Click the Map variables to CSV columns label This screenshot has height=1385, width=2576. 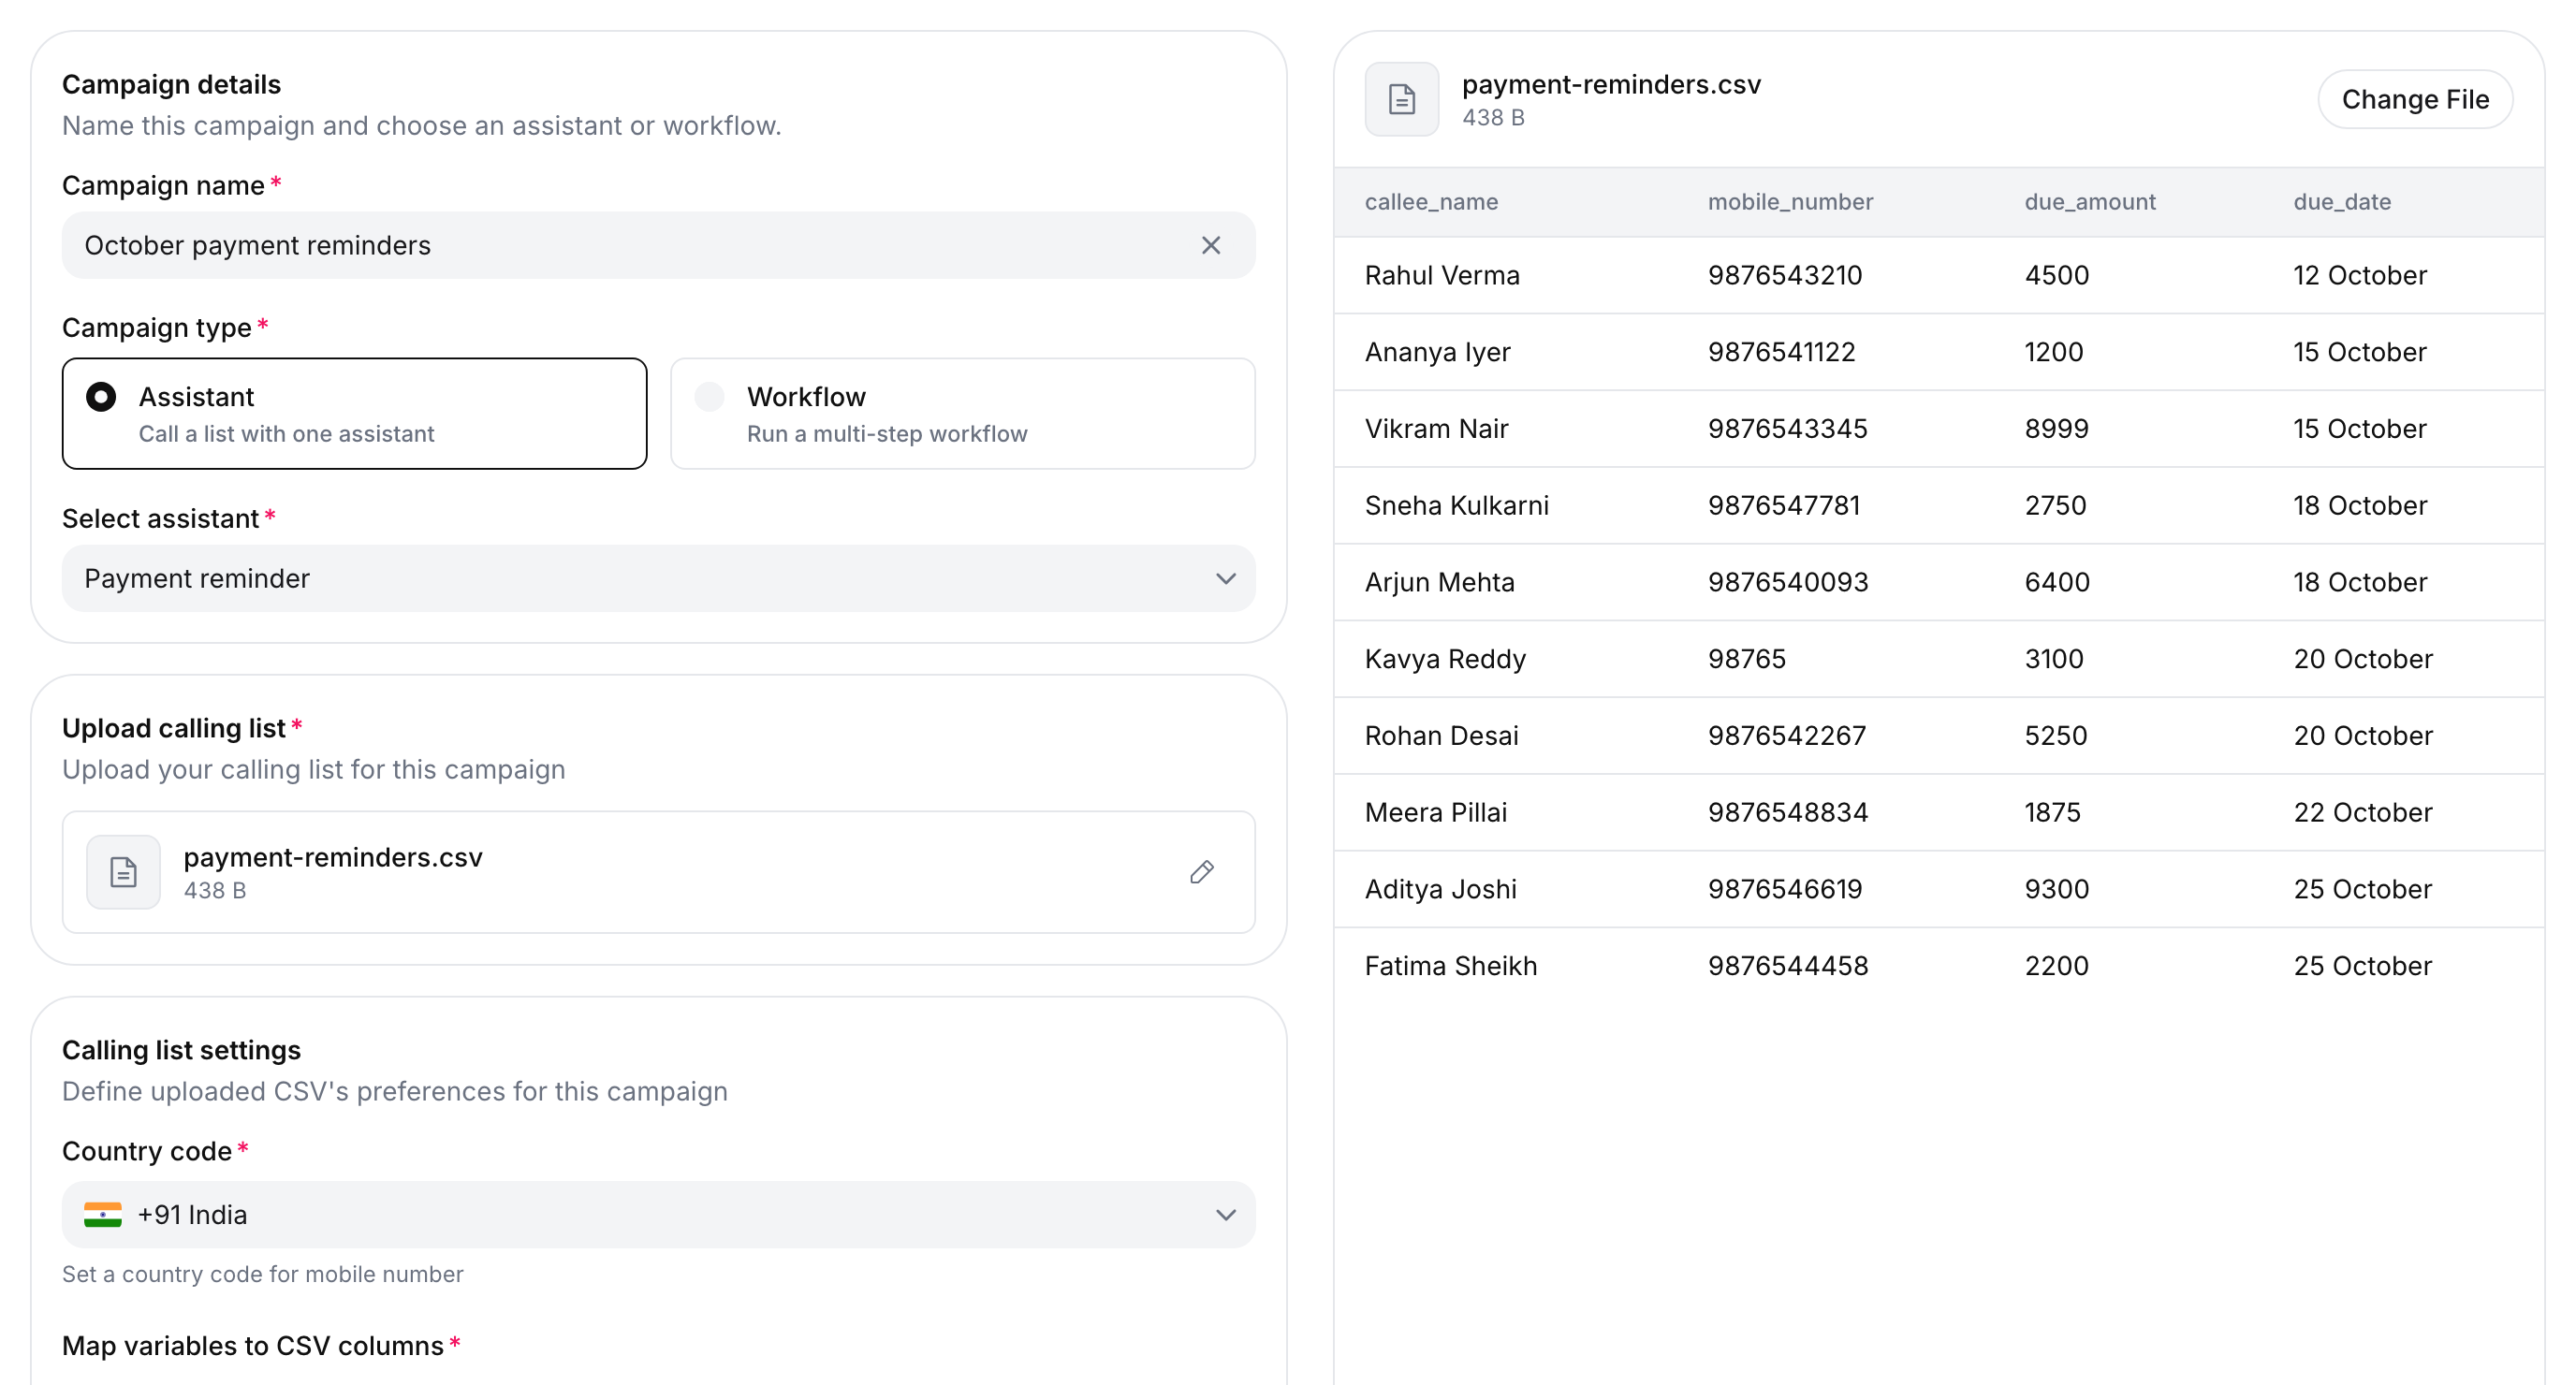pyautogui.click(x=252, y=1346)
